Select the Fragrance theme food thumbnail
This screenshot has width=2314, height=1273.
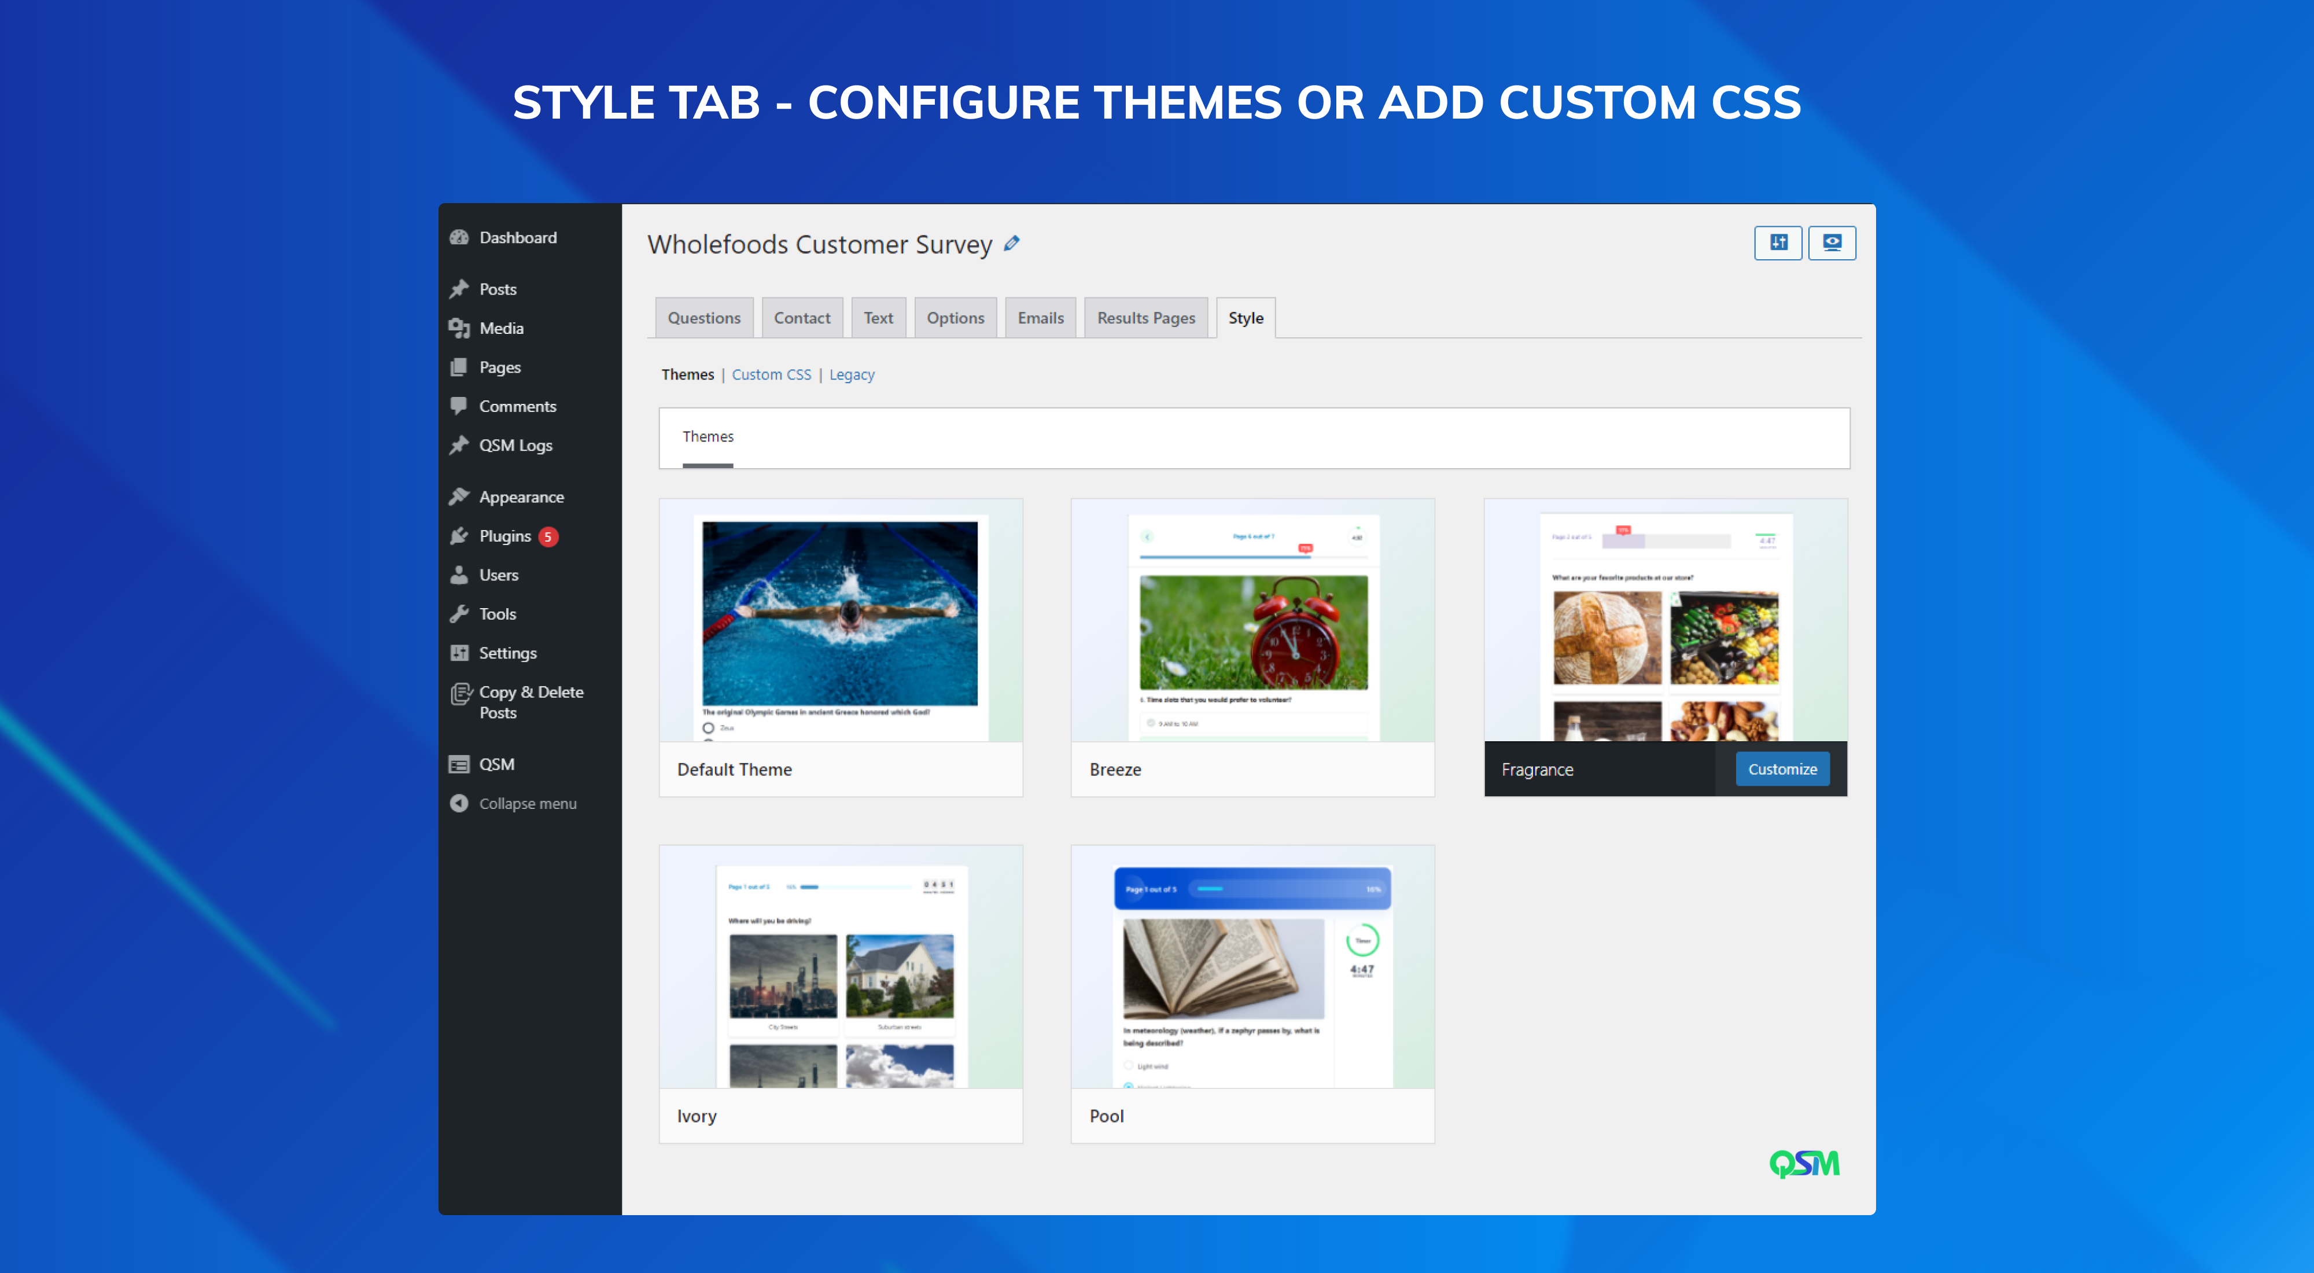coord(1666,620)
